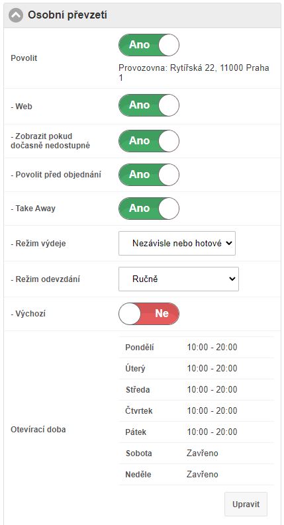Click the Sobota Zavřeno row
The width and height of the screenshot is (284, 525).
(196, 453)
